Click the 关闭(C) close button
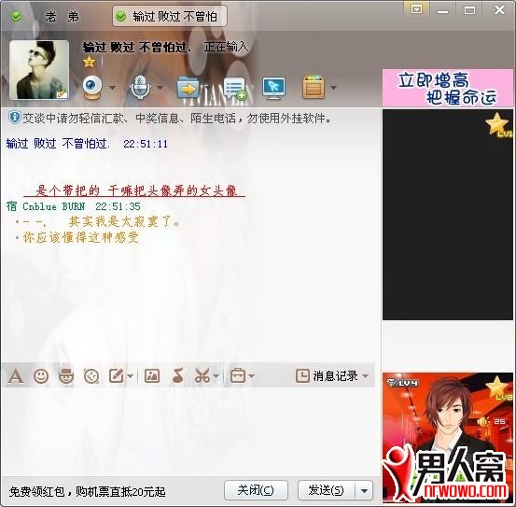The image size is (516, 507). [256, 490]
